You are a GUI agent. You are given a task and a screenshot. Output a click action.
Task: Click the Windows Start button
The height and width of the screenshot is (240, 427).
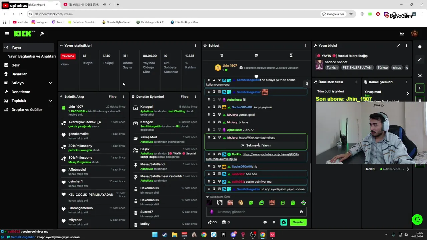[x=155, y=235]
